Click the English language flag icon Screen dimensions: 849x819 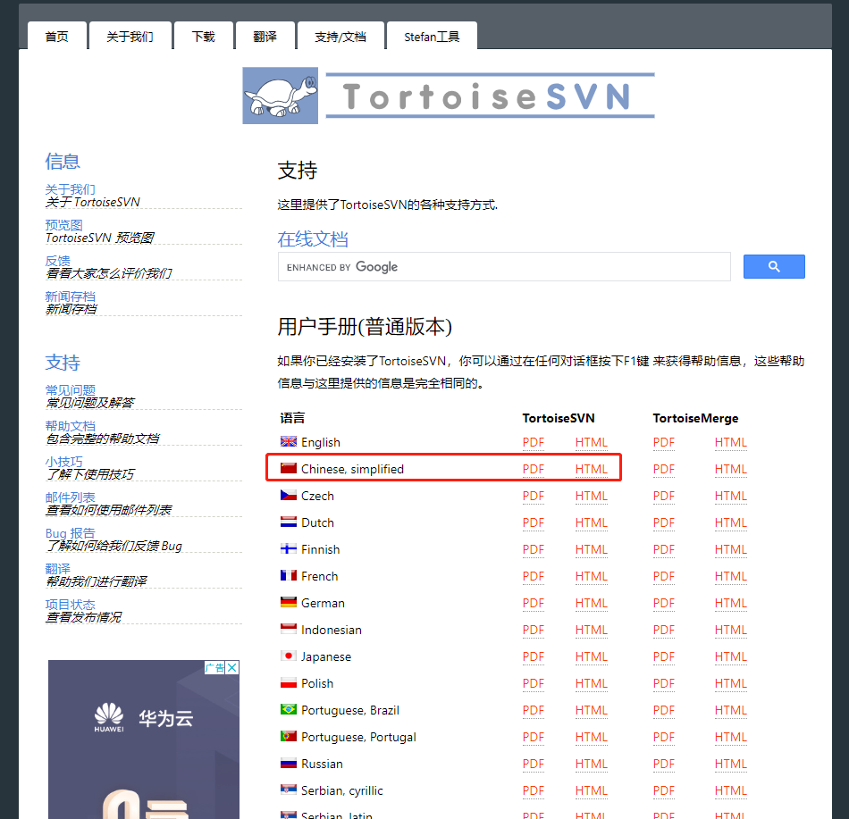(x=288, y=441)
